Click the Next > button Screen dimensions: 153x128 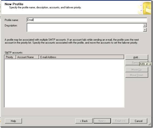tap(102, 121)
